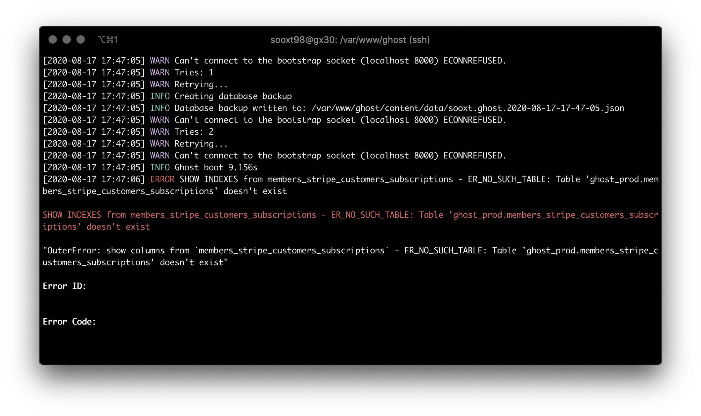
Task: Click the INFO label before 'Database backup written'
Action: click(x=160, y=108)
